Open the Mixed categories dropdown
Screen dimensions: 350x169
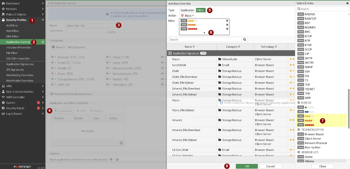tap(59, 48)
